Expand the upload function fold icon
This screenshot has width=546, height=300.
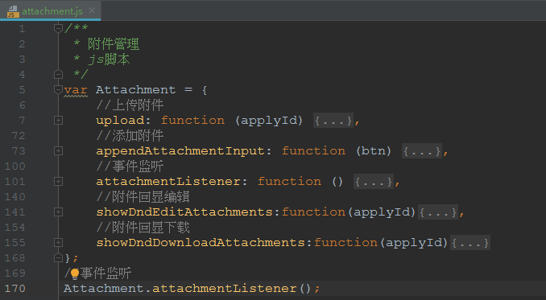[58, 121]
